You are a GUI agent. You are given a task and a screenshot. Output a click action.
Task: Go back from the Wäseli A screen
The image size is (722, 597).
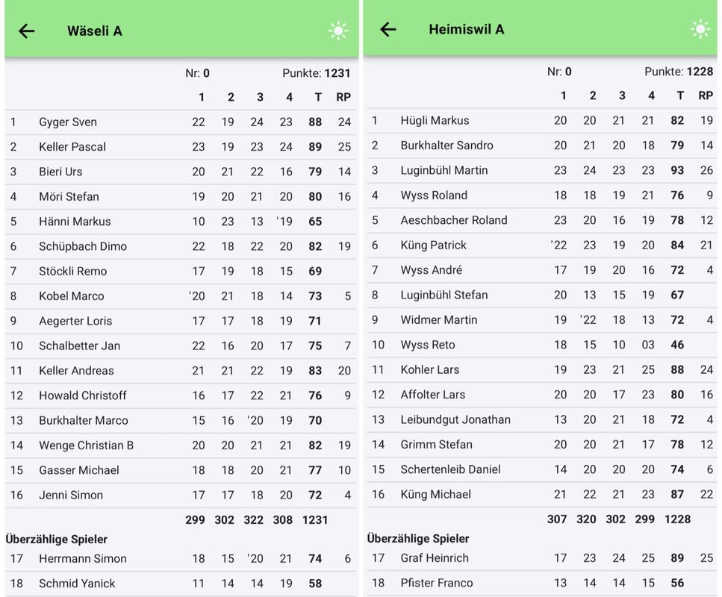27,31
